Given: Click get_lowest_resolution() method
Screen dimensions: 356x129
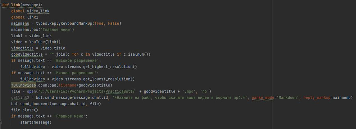Looking at the screenshot, I should click(110, 79).
